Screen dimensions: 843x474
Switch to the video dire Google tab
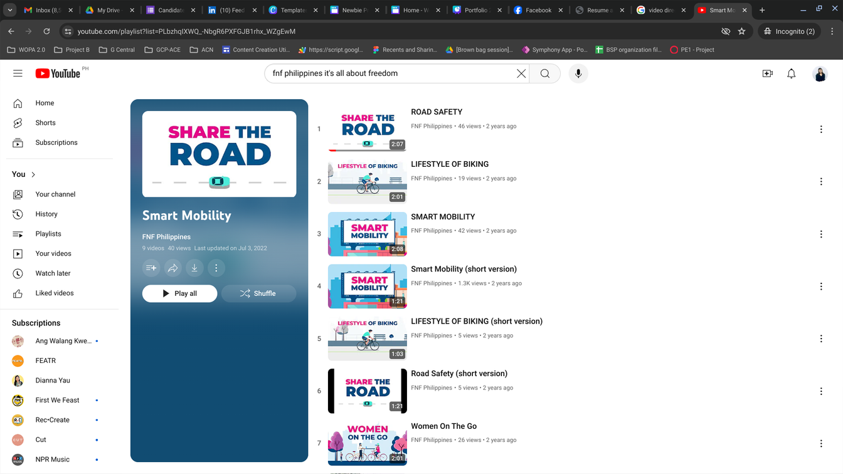coord(660,10)
